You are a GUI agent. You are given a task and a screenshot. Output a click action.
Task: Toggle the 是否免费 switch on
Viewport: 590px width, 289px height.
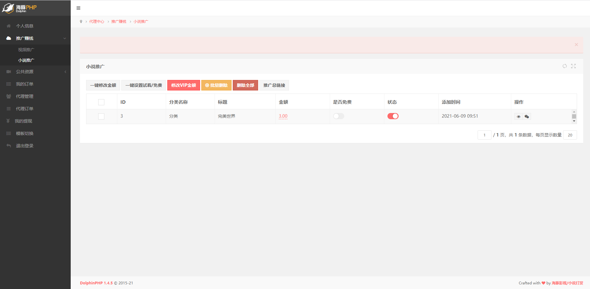(x=338, y=116)
